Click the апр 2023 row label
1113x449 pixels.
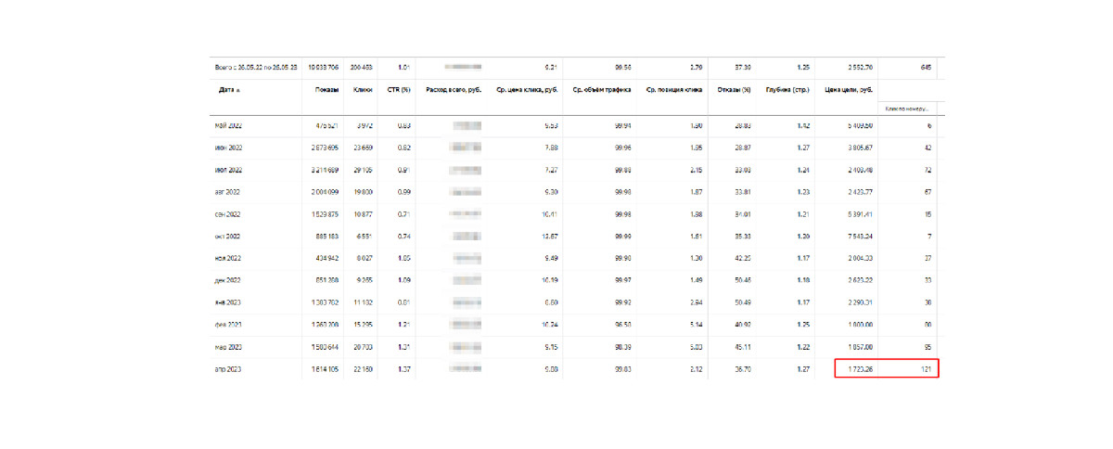click(229, 368)
